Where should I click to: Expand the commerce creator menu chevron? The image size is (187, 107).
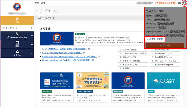point(32,36)
